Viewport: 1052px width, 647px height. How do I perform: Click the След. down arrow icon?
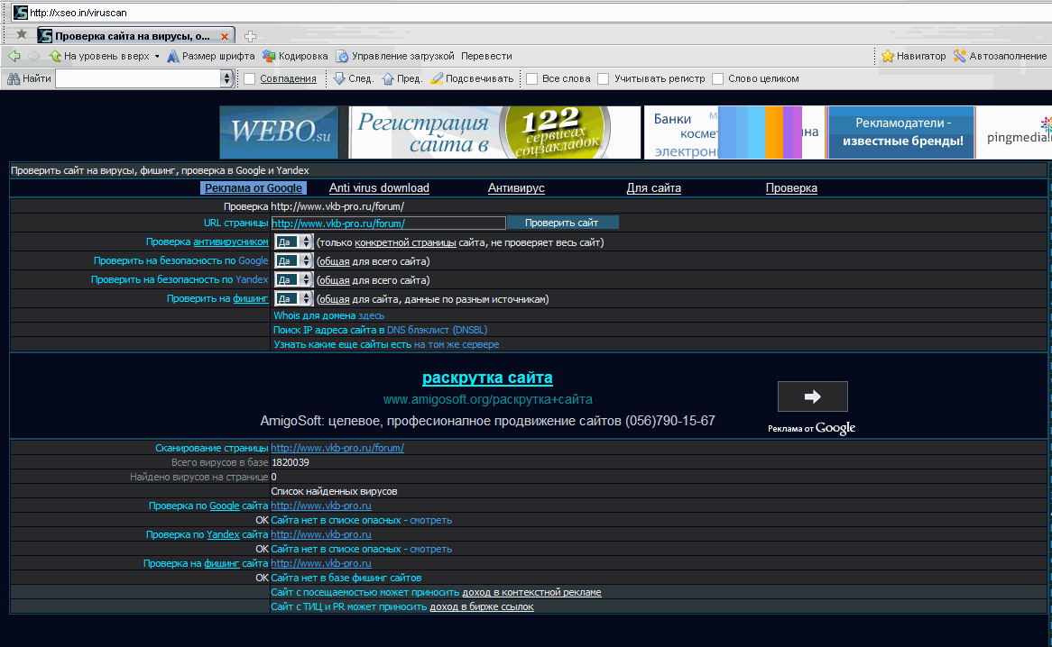[x=339, y=78]
